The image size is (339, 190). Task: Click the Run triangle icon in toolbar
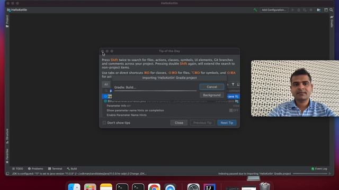click(x=292, y=10)
